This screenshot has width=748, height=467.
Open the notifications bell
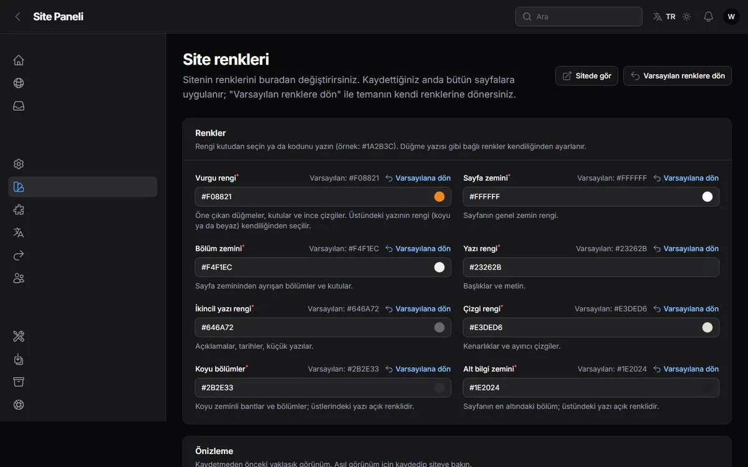708,17
